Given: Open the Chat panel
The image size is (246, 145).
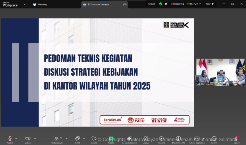Looking at the screenshot, I should 78,138.
